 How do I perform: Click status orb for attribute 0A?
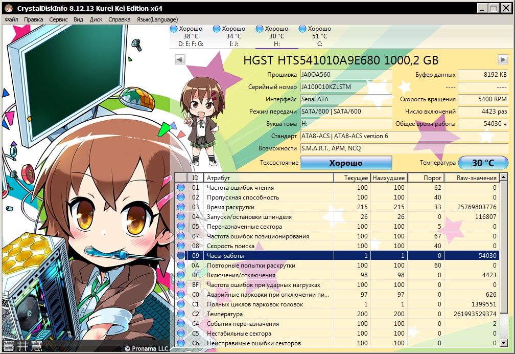181,265
